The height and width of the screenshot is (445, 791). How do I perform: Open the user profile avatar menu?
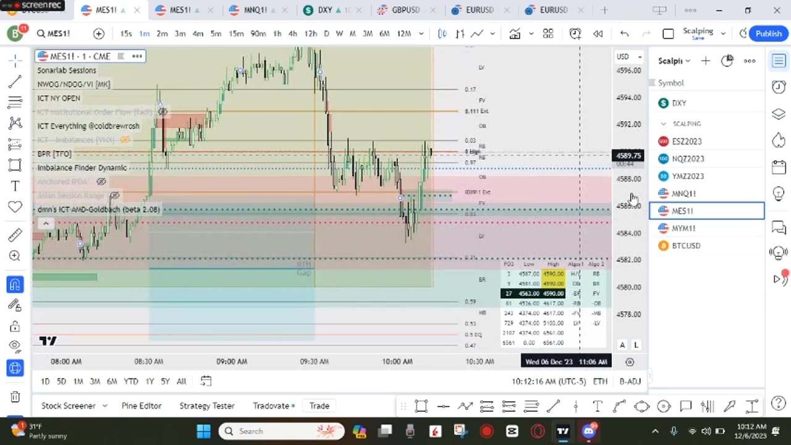pyautogui.click(x=15, y=33)
